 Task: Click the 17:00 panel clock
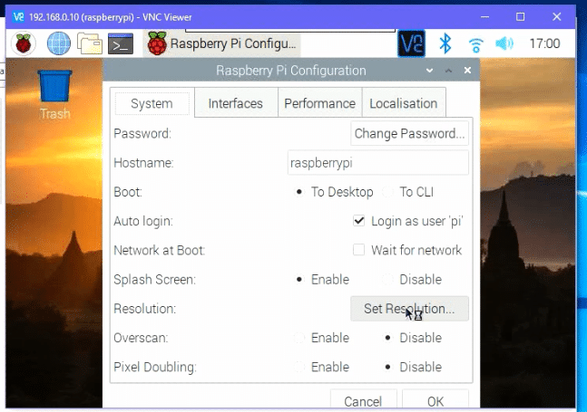click(x=544, y=43)
